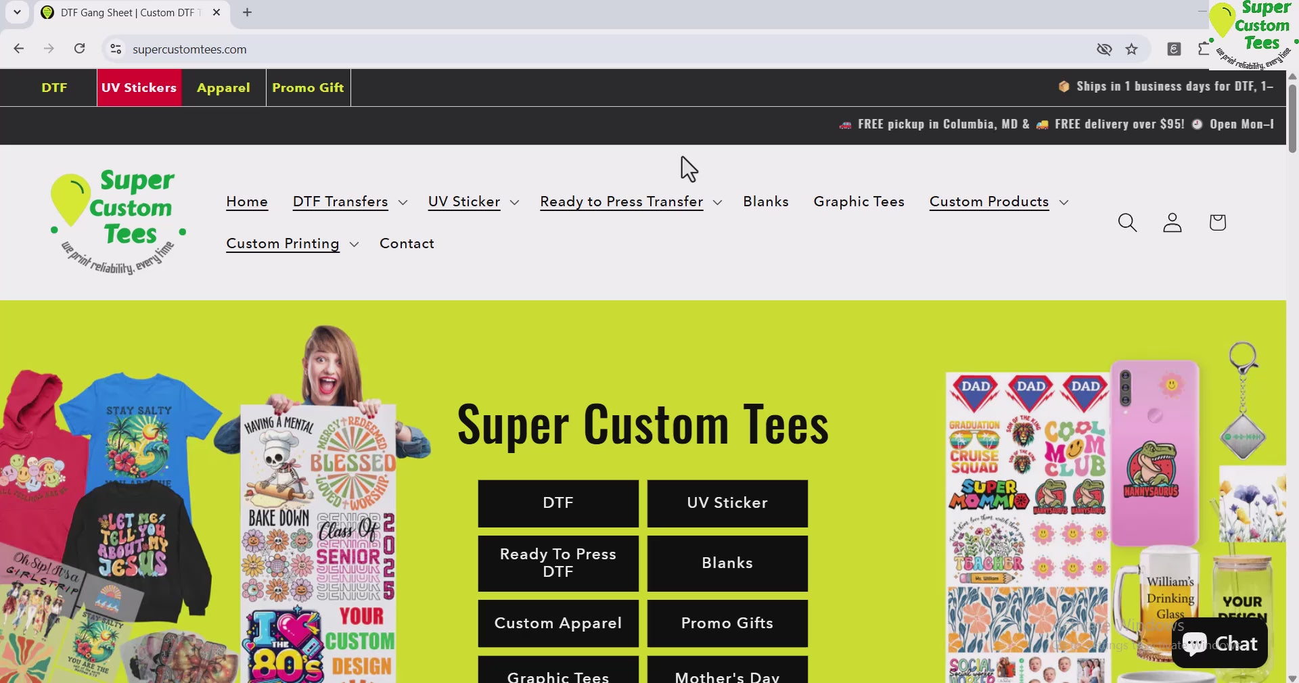Open the Custom Printing dropdown menu
The width and height of the screenshot is (1299, 683).
[292, 244]
